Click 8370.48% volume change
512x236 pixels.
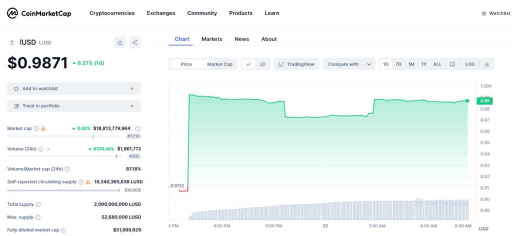click(101, 149)
